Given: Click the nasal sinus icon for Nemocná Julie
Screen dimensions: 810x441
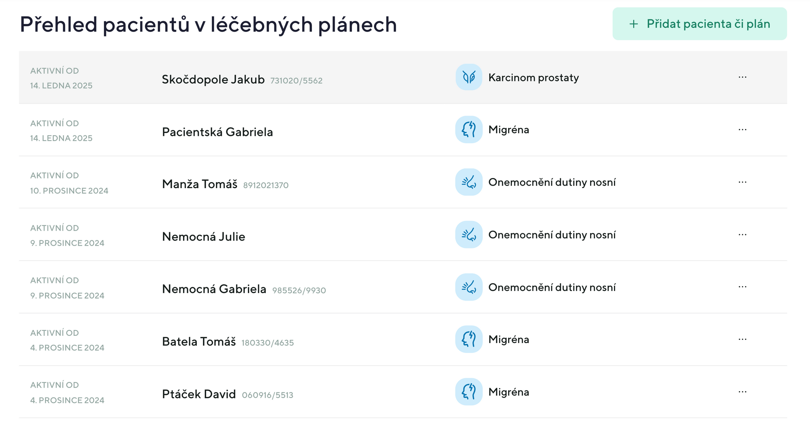Looking at the screenshot, I should [468, 235].
